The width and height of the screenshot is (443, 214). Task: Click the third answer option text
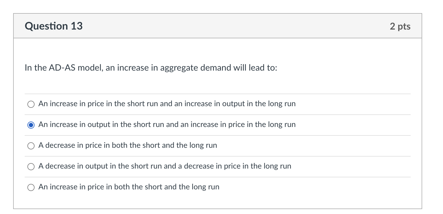click(x=127, y=145)
